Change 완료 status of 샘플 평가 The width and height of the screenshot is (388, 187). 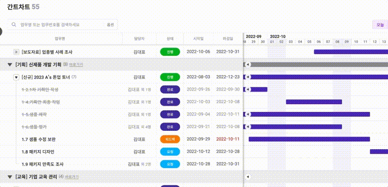coord(170,127)
